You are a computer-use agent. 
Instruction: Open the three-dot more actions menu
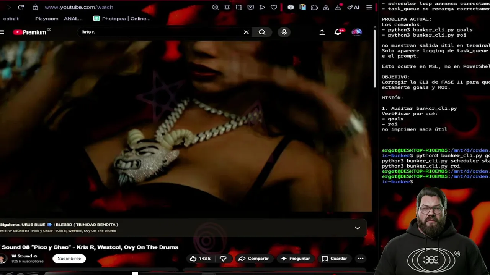(361, 259)
